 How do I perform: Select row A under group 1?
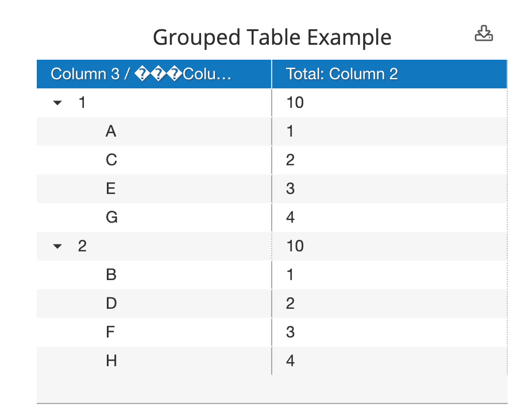pyautogui.click(x=111, y=131)
